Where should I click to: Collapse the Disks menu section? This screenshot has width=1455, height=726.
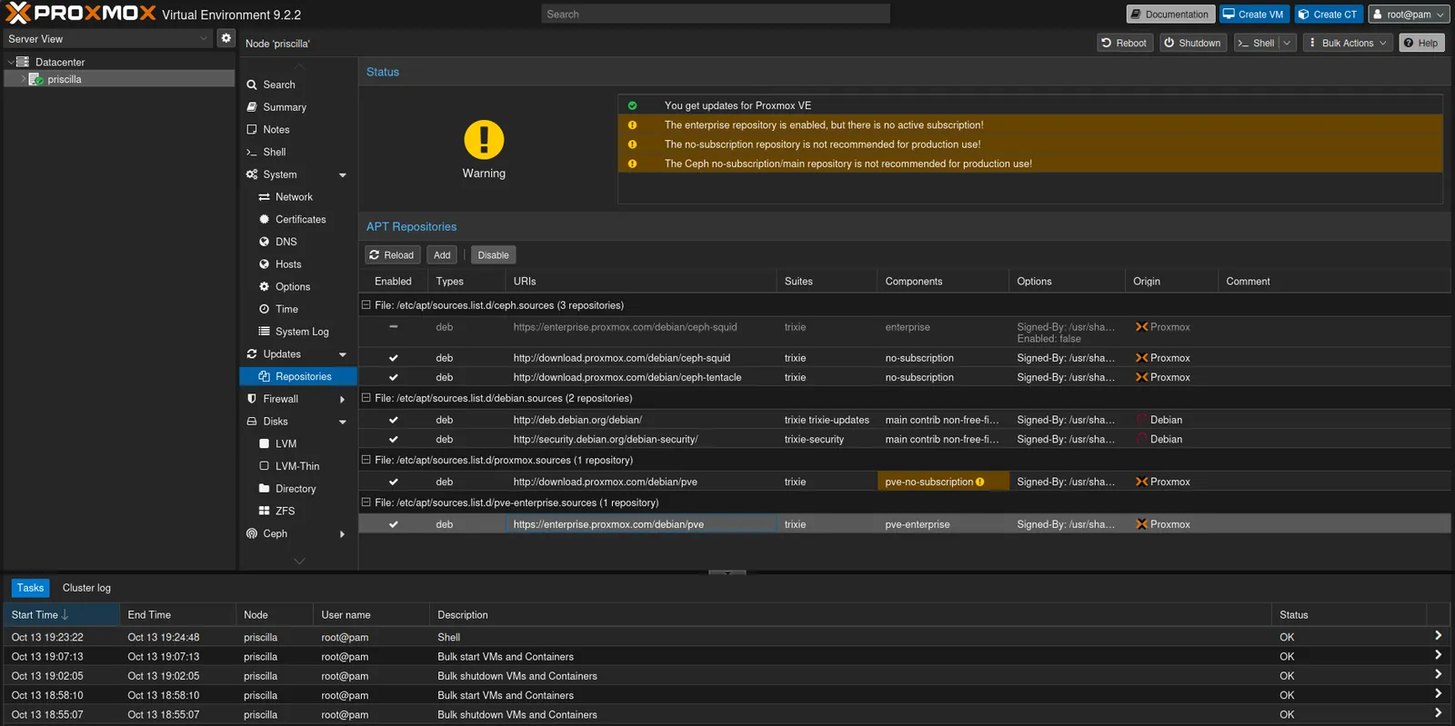tap(343, 422)
